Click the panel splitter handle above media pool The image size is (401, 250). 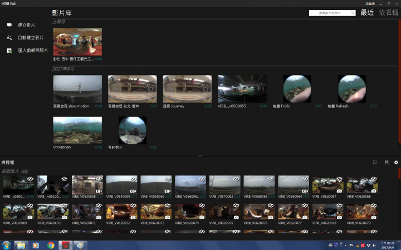[200, 156]
